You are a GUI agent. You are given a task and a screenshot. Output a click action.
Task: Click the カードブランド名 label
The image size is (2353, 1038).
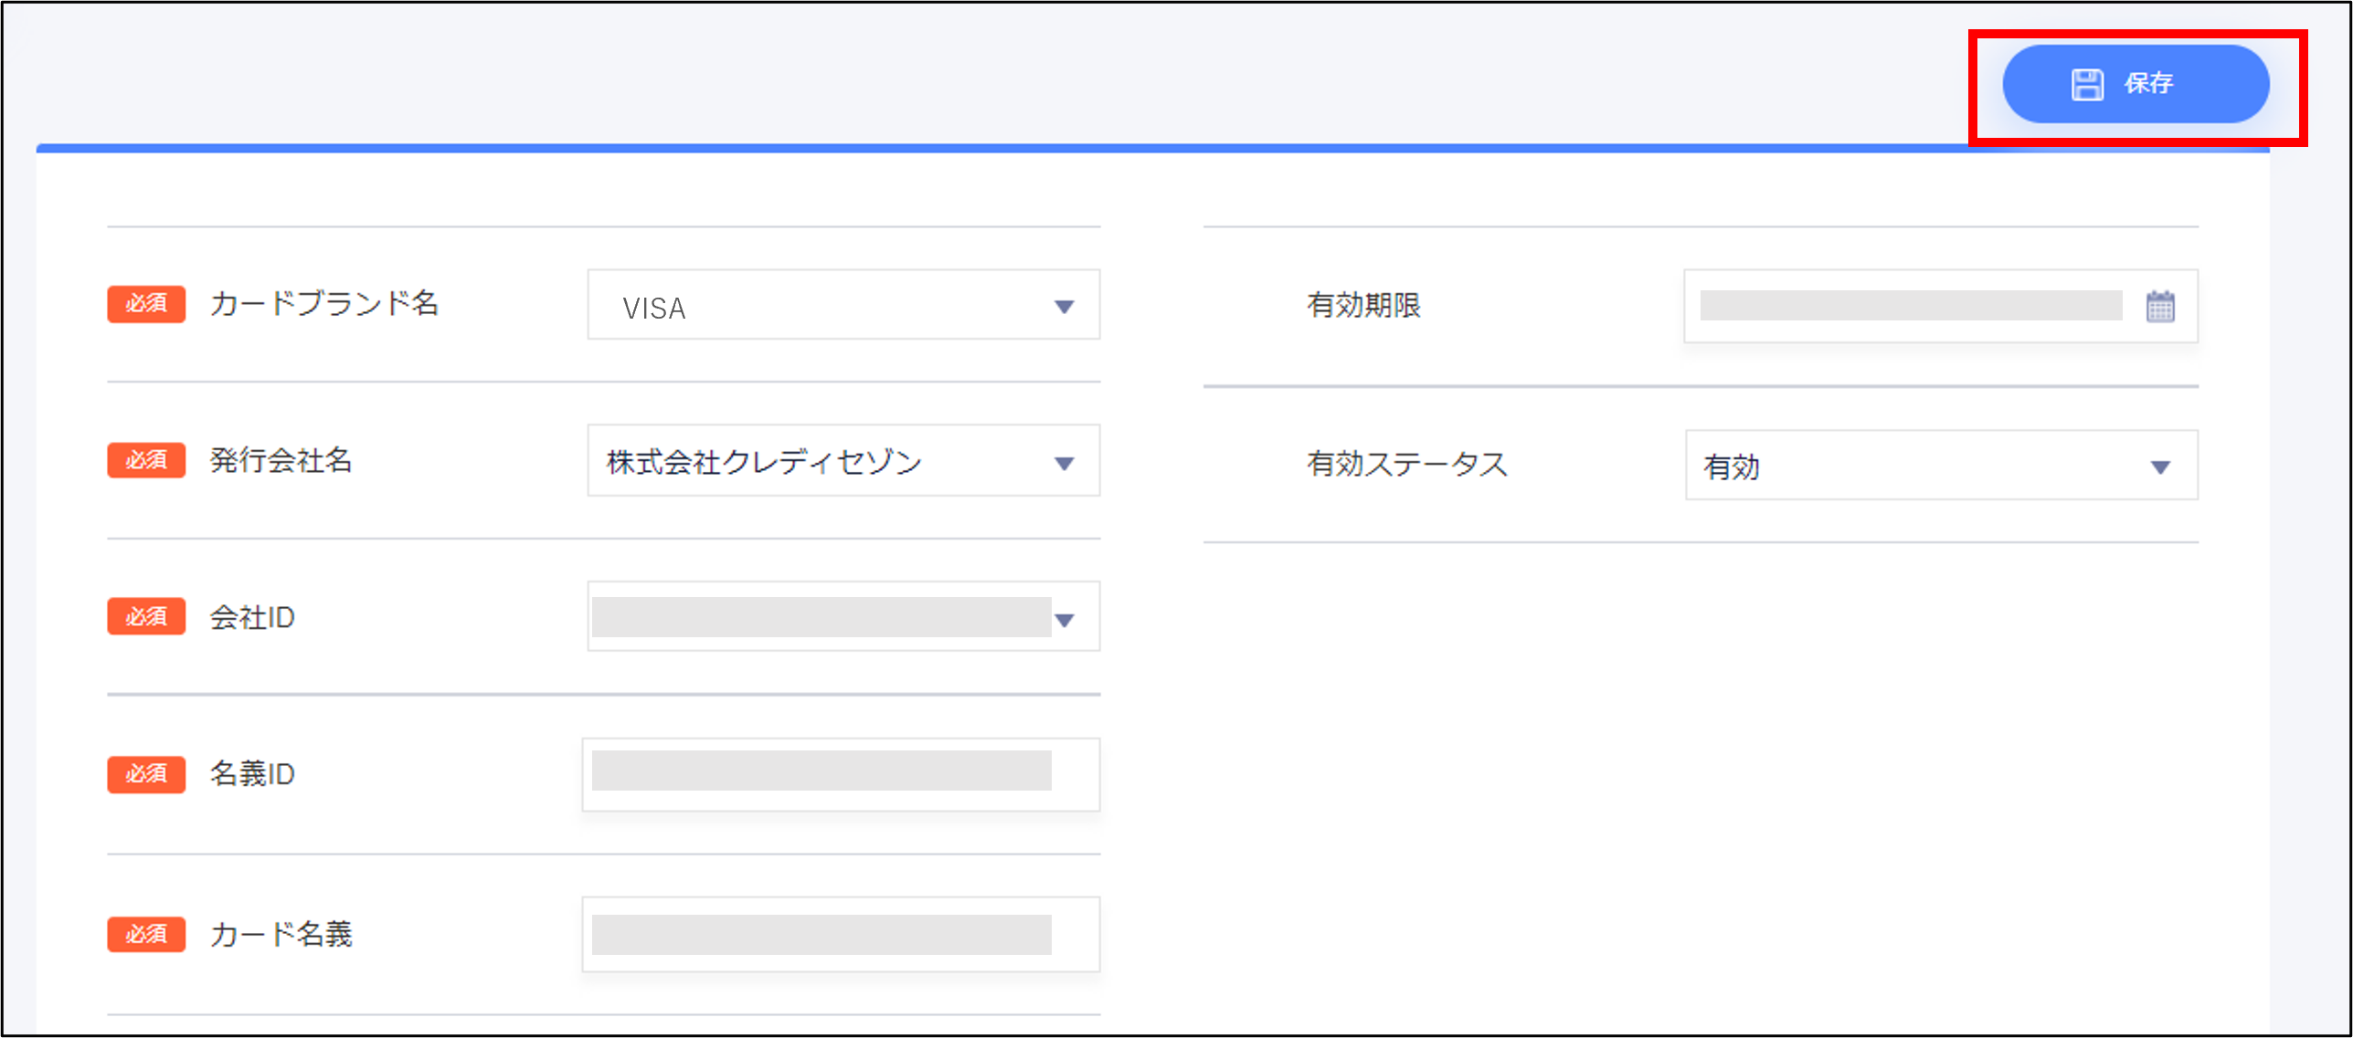(324, 304)
